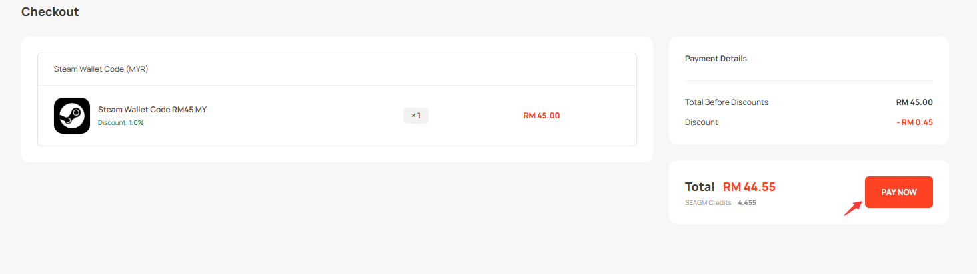Screen dimensions: 977x274
Task: Click the RM 44.55 total amount
Action: click(749, 187)
